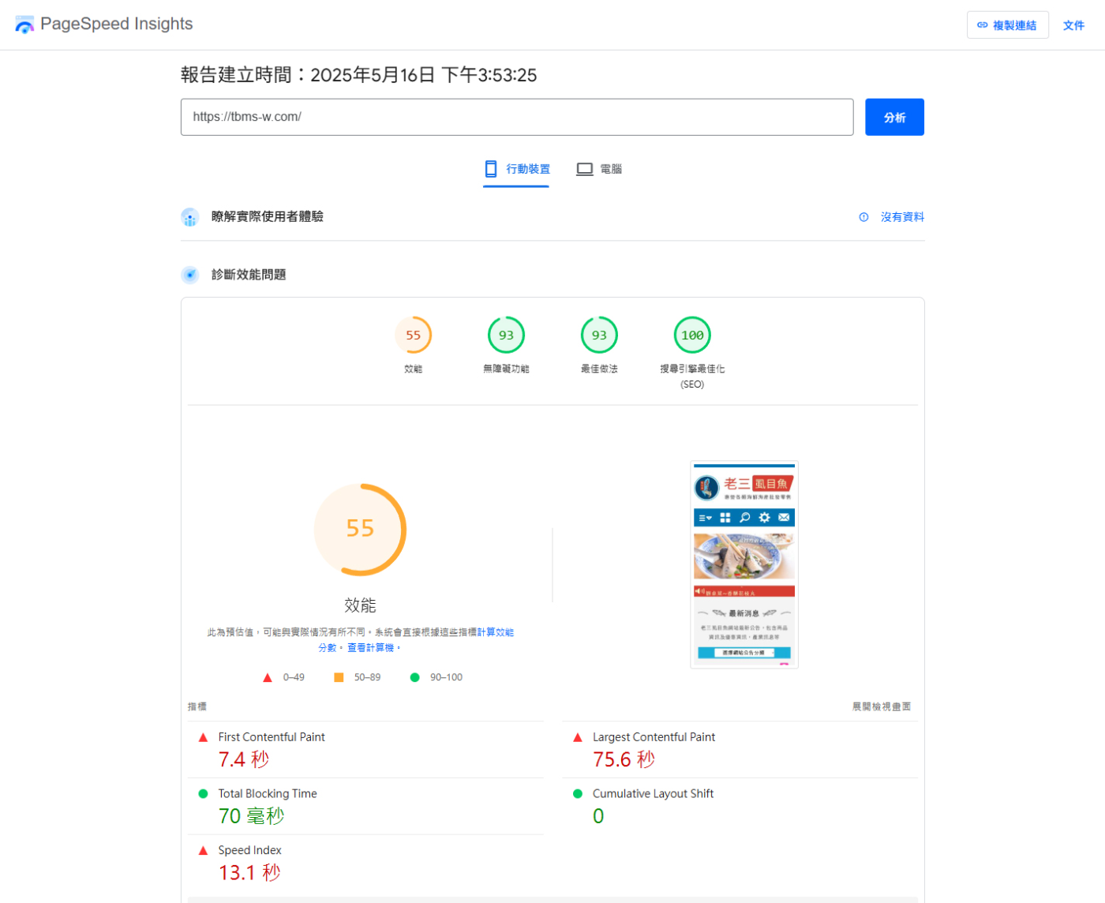The image size is (1105, 903).
Task: Click the website screenshot thumbnail
Action: [744, 564]
